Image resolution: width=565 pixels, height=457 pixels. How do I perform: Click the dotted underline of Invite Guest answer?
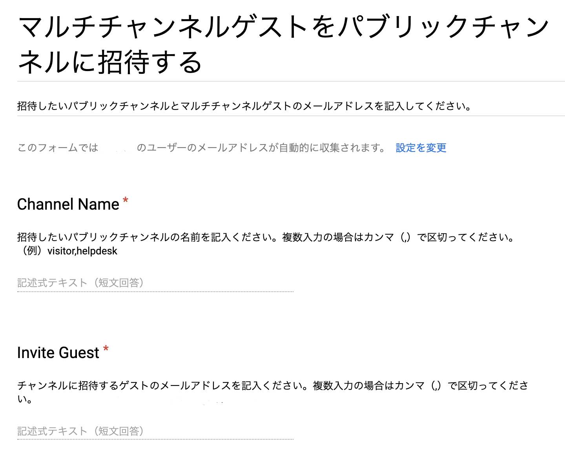pos(155,439)
